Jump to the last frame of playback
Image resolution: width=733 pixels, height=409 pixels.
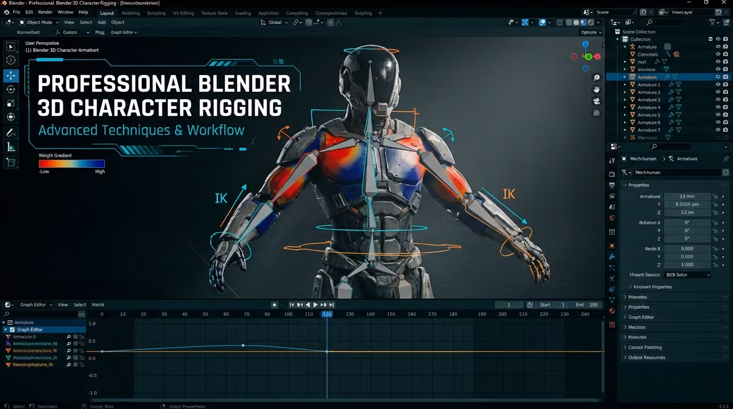(331, 305)
